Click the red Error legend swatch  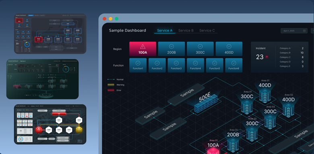pyautogui.click(x=111, y=90)
